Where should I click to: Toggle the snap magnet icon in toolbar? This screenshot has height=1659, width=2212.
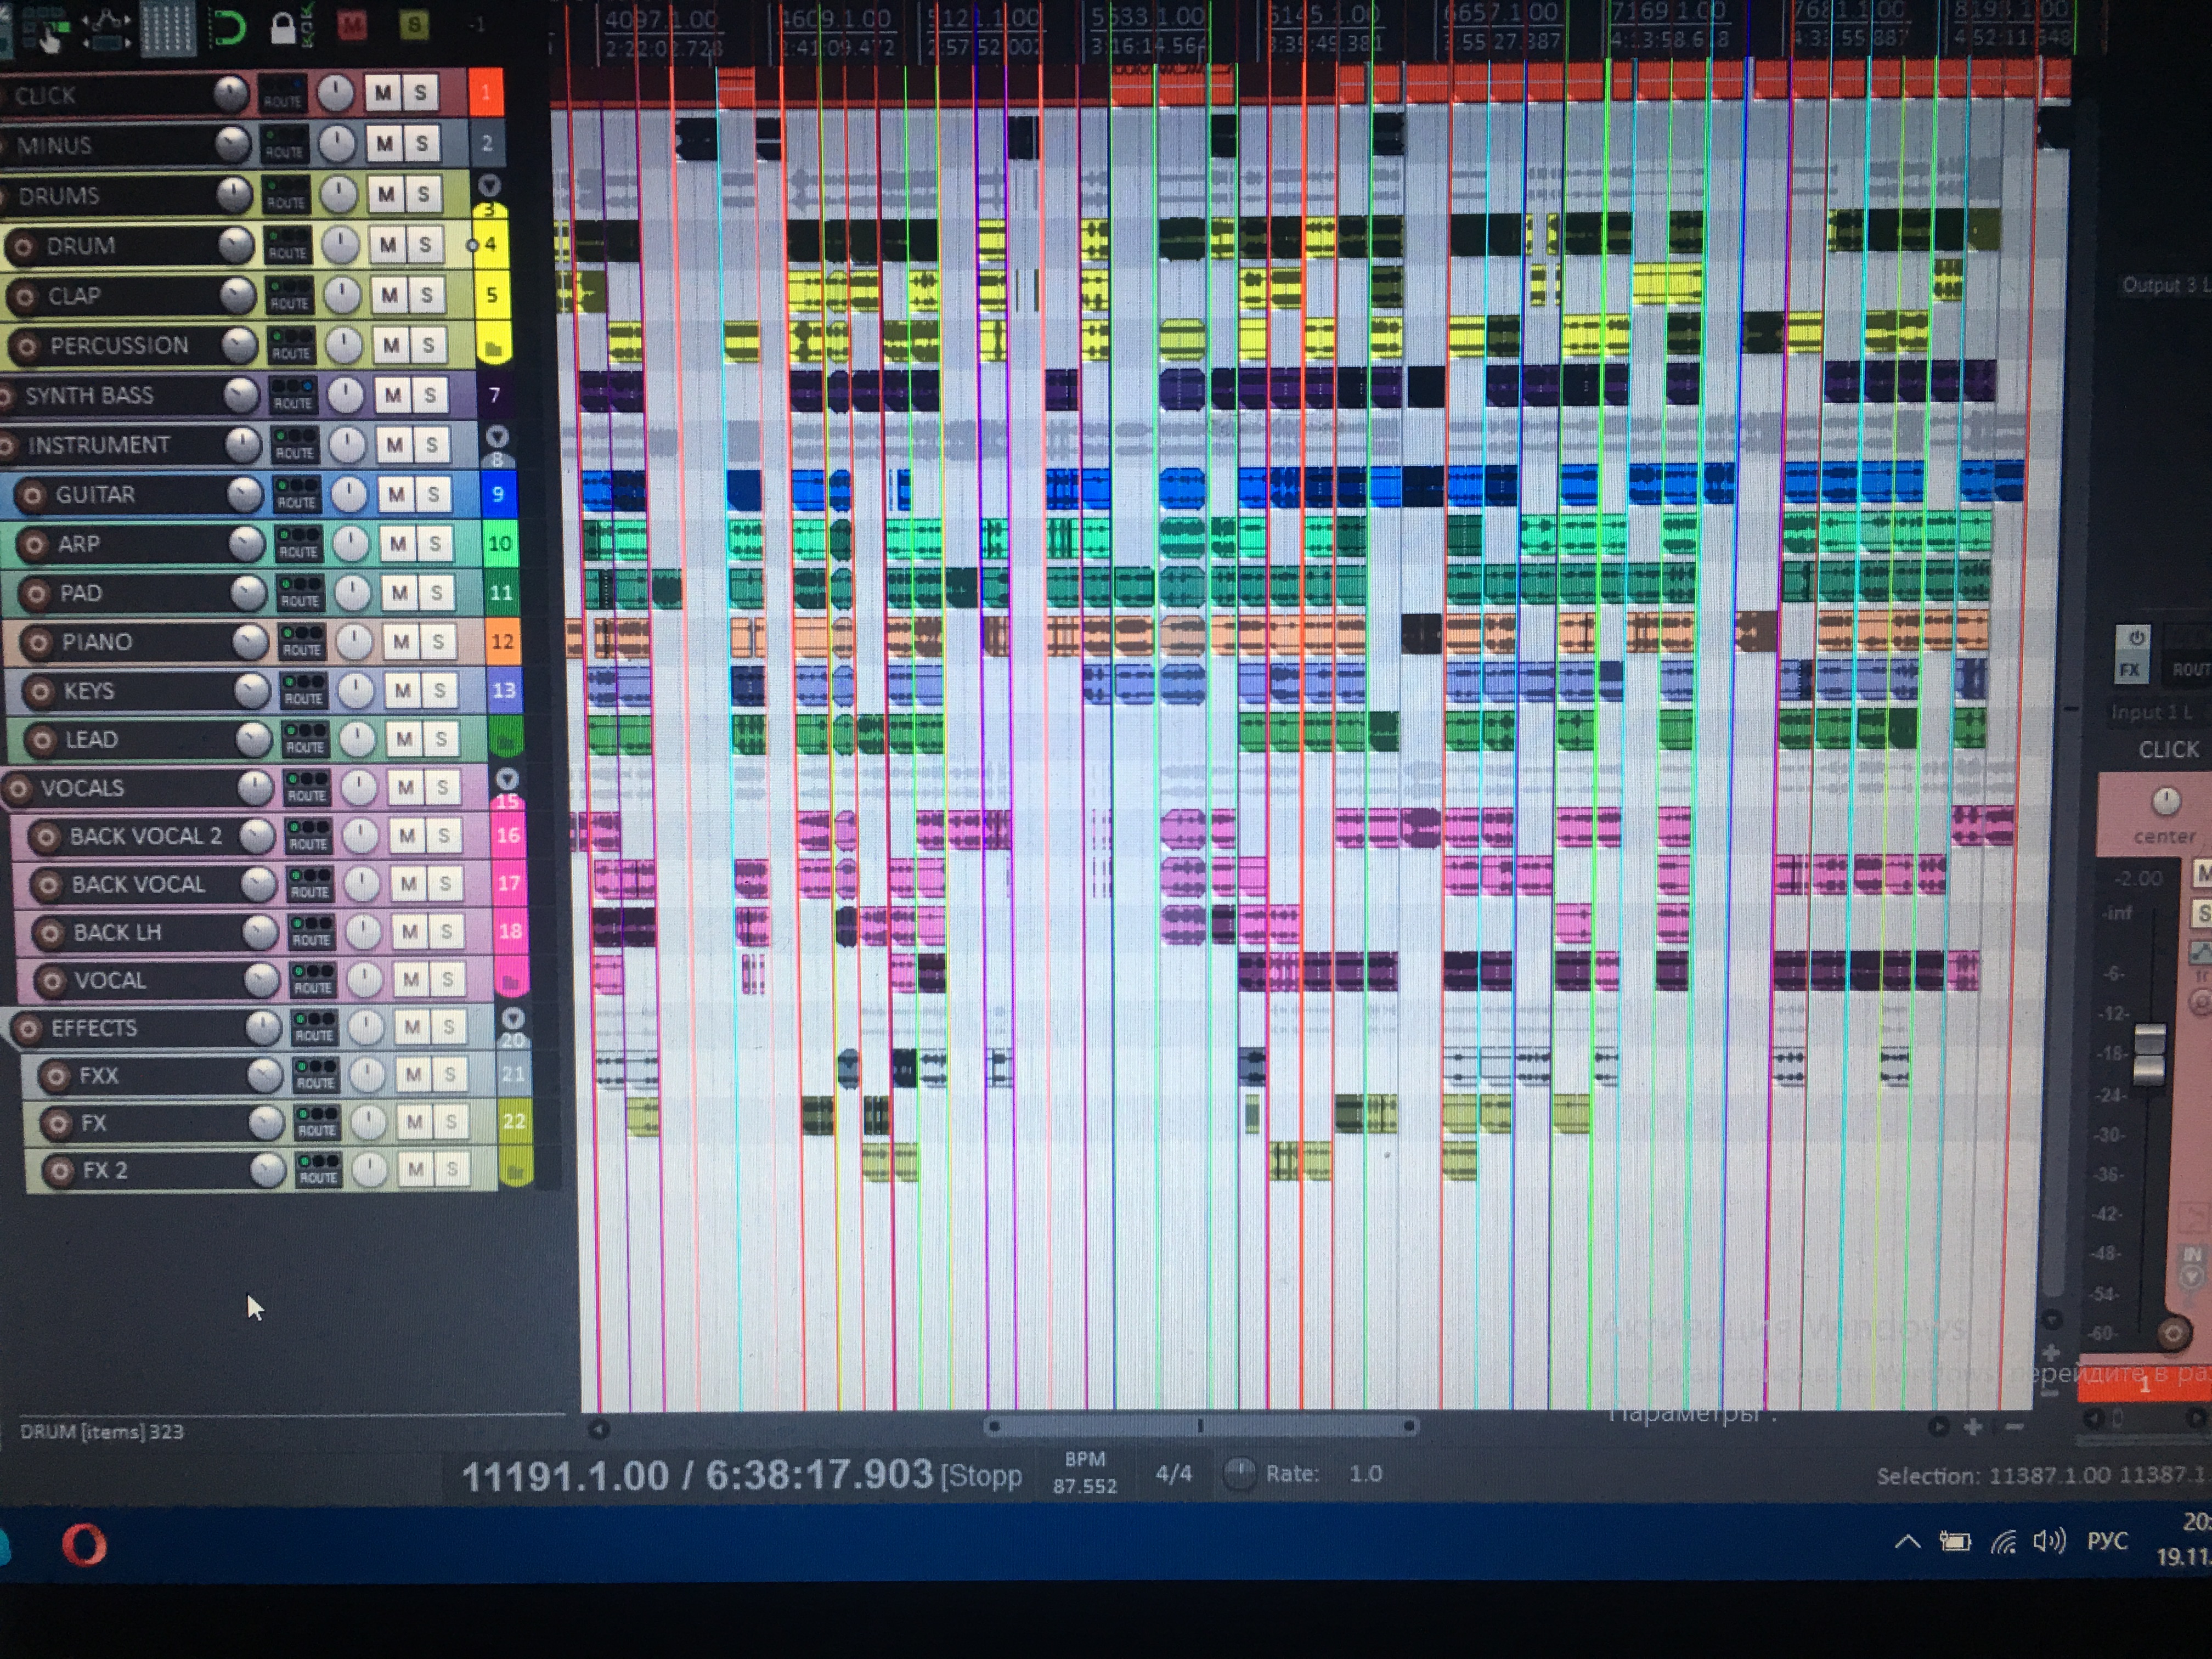(230, 27)
